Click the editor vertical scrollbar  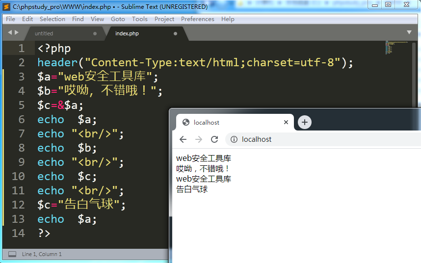coord(414,75)
